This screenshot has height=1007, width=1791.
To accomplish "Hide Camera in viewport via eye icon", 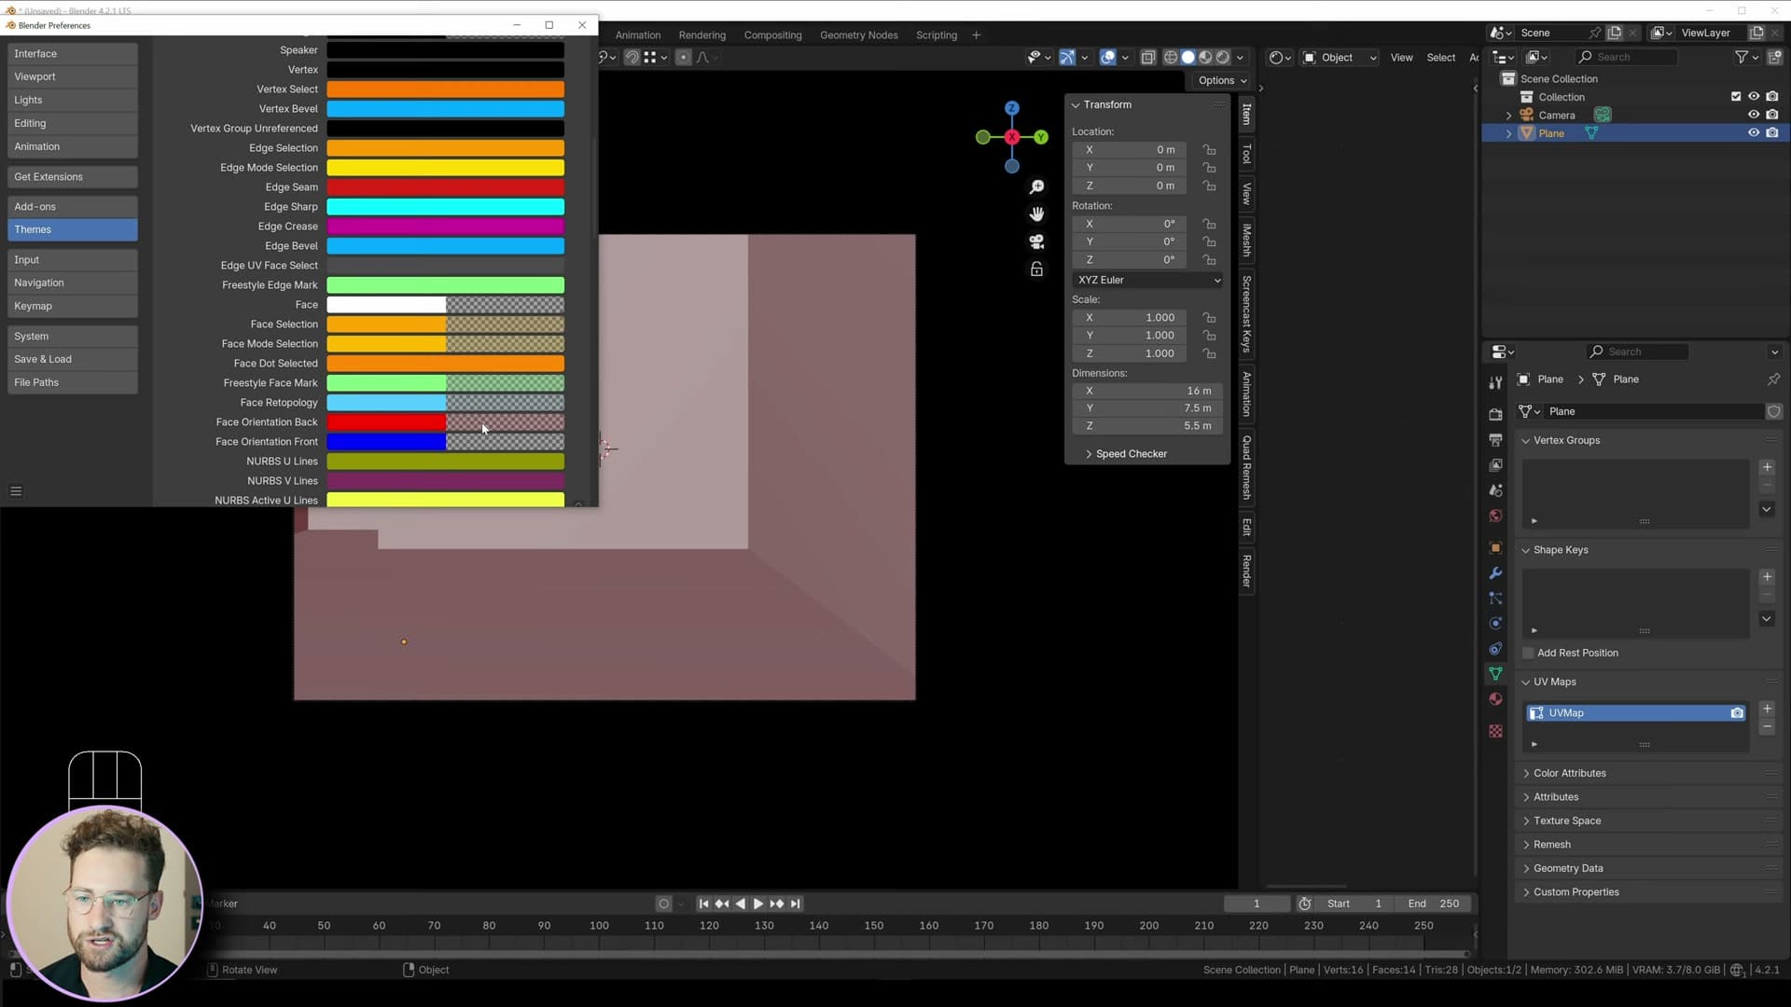I will (1754, 115).
